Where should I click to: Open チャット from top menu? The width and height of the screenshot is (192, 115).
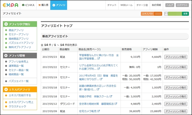click(112, 5)
